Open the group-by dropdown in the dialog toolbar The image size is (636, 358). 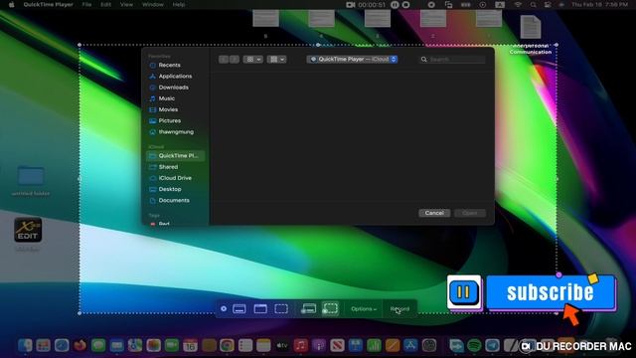pos(277,60)
